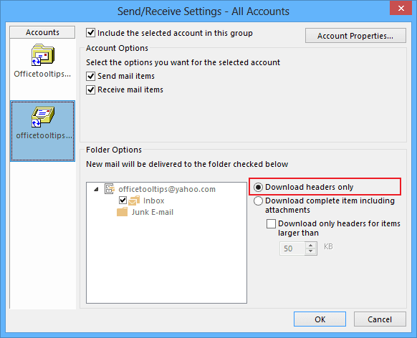The height and width of the screenshot is (338, 417).
Task: Confirm settings with the OK button
Action: [x=320, y=319]
